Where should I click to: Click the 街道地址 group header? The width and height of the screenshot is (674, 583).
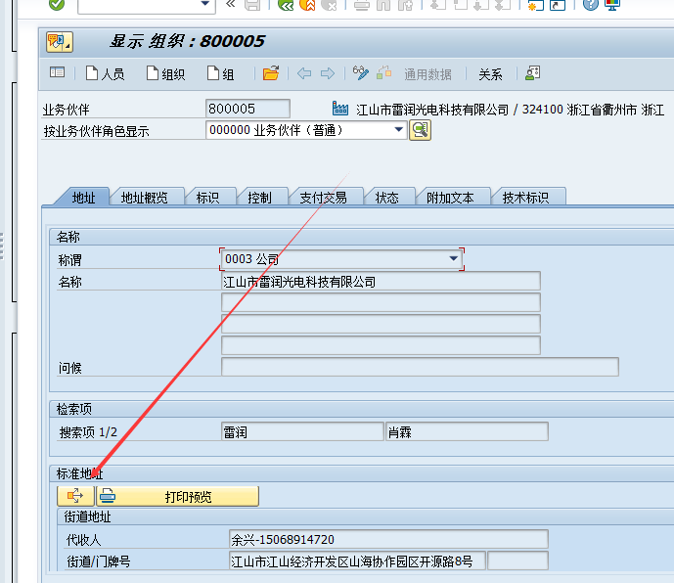(87, 516)
